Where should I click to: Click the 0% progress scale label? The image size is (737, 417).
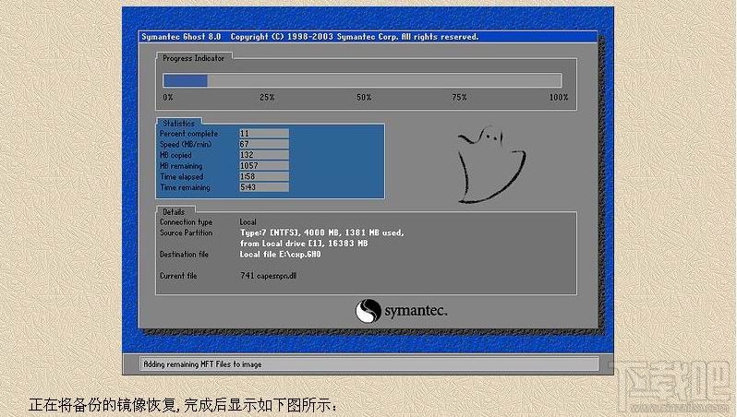pyautogui.click(x=168, y=97)
